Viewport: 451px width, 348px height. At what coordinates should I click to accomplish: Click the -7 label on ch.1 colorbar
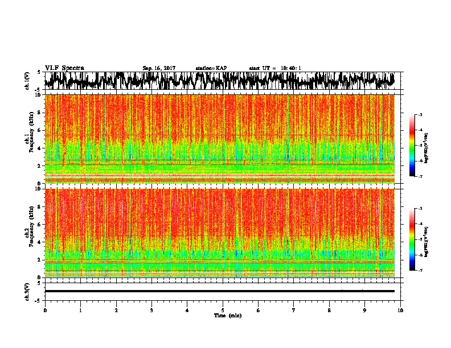(420, 176)
